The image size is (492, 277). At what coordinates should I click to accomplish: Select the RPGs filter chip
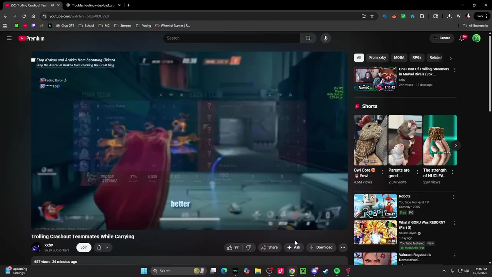(417, 58)
